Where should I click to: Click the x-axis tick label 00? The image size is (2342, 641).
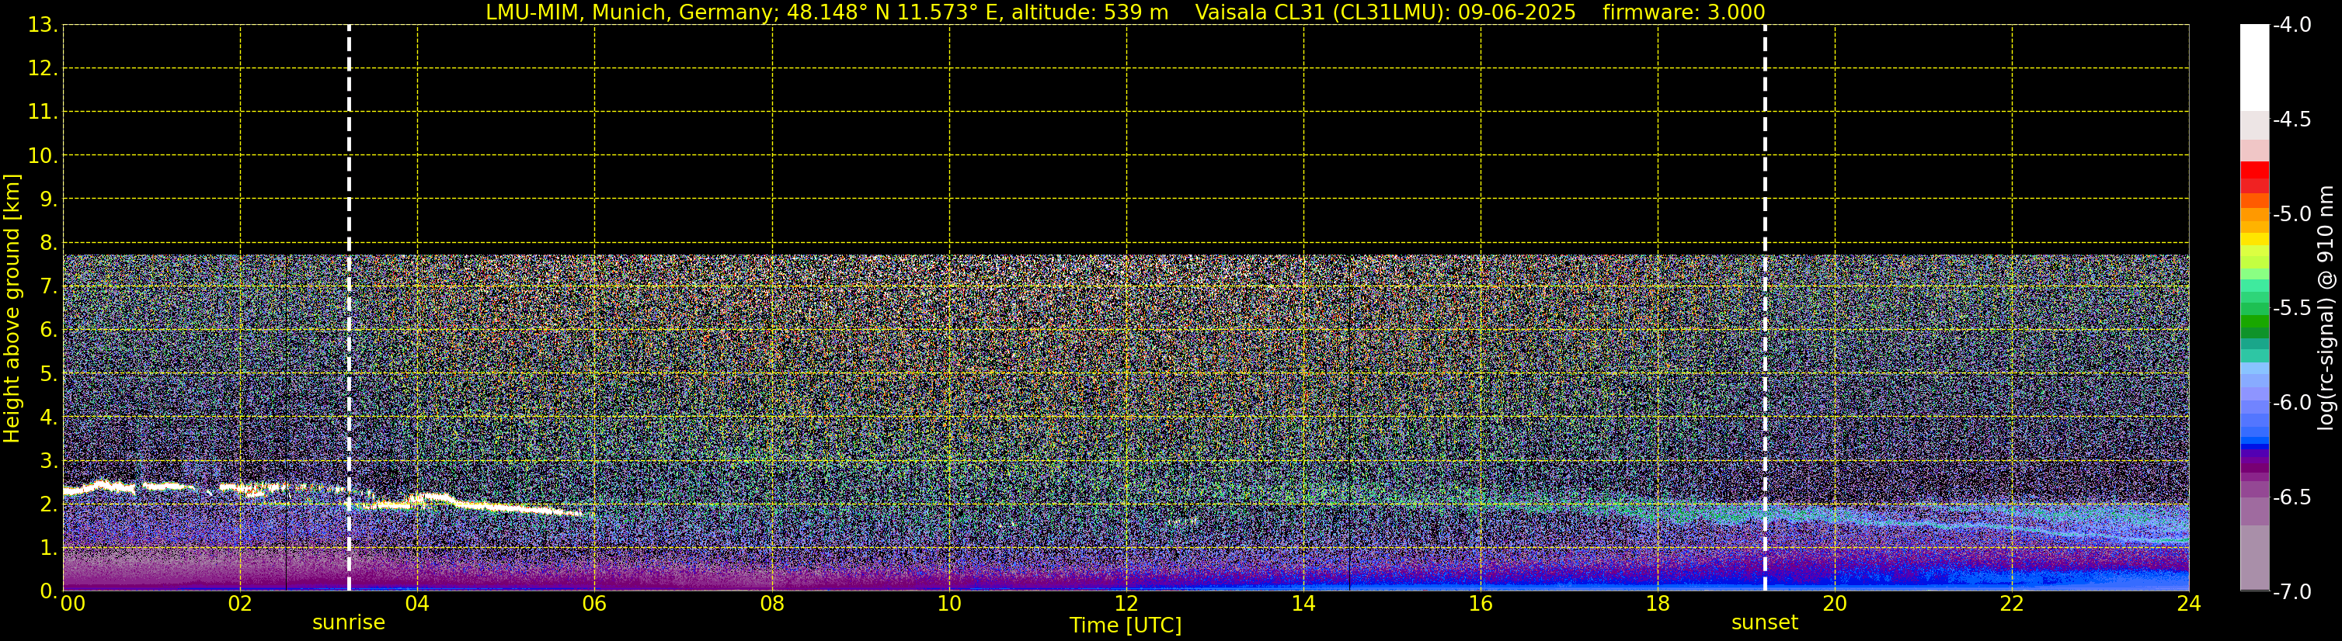pos(71,604)
